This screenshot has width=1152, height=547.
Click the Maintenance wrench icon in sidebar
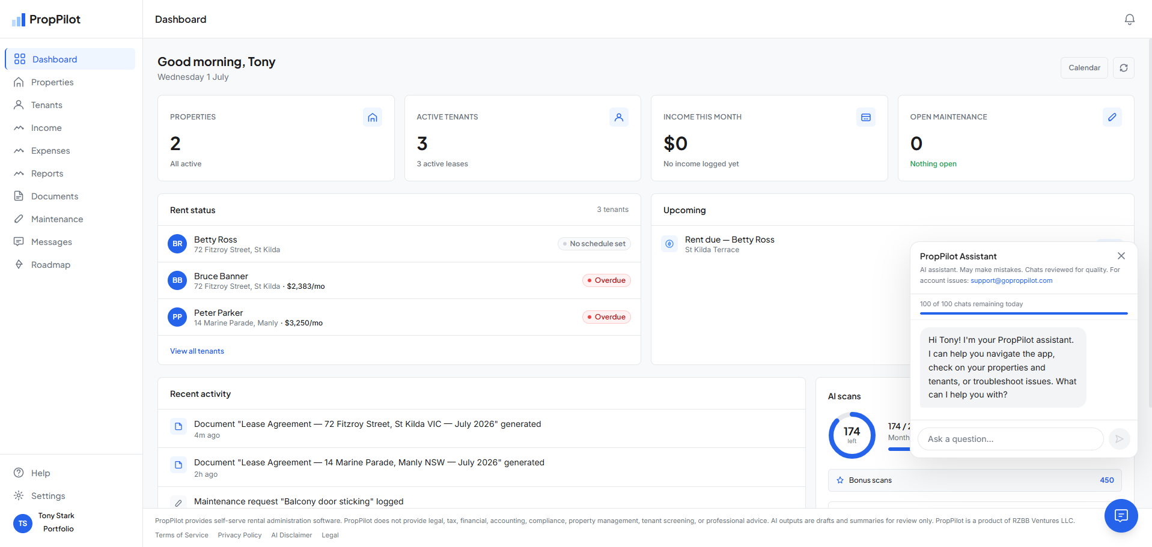(x=19, y=219)
